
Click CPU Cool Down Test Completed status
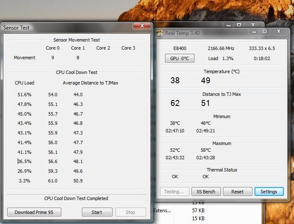pyautogui.click(x=76, y=198)
